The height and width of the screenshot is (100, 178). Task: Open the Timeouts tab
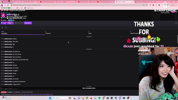[x=48, y=32]
